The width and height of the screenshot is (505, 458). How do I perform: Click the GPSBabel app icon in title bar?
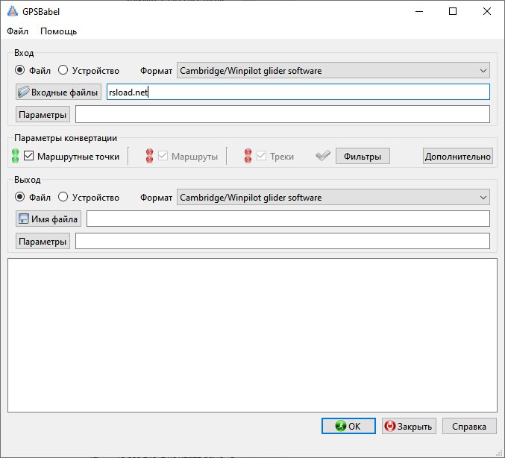click(x=12, y=11)
